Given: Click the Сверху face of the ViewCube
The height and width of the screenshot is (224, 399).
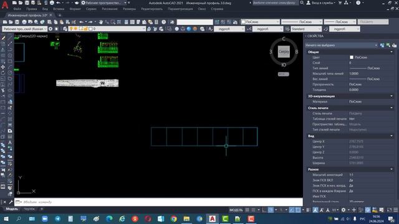Looking at the screenshot, I should click(x=284, y=52).
